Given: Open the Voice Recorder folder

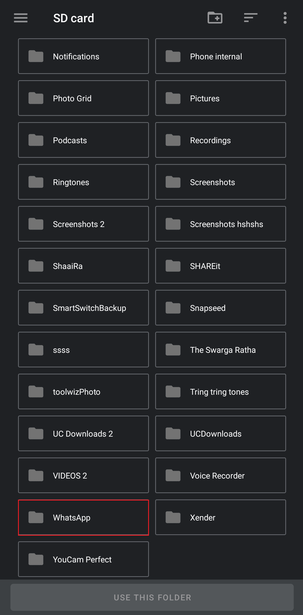Looking at the screenshot, I should pyautogui.click(x=220, y=475).
